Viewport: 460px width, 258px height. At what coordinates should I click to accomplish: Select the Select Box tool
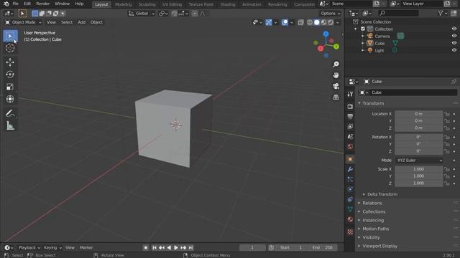(x=10, y=36)
